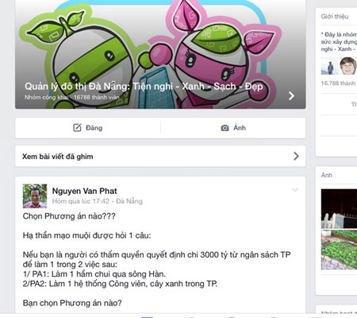Viewport: 357px width, 318px height.
Task: Open Nguyen Van Phat author name link
Action: [84, 191]
